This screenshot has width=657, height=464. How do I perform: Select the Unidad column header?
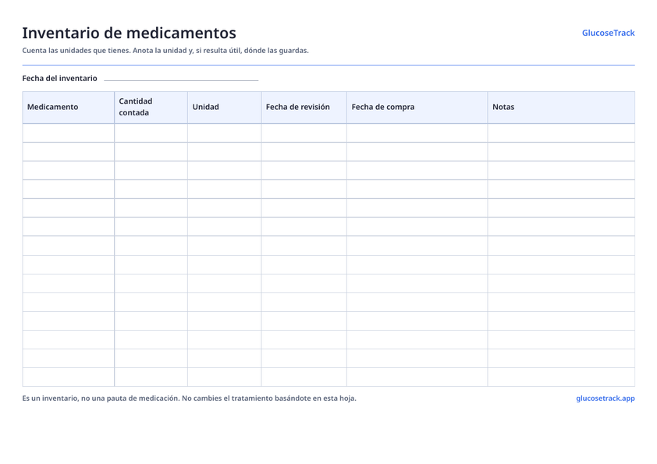pyautogui.click(x=225, y=107)
